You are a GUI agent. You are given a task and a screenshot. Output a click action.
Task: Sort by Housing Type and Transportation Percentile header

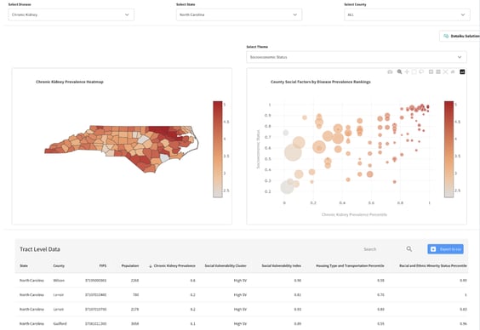(x=350, y=265)
